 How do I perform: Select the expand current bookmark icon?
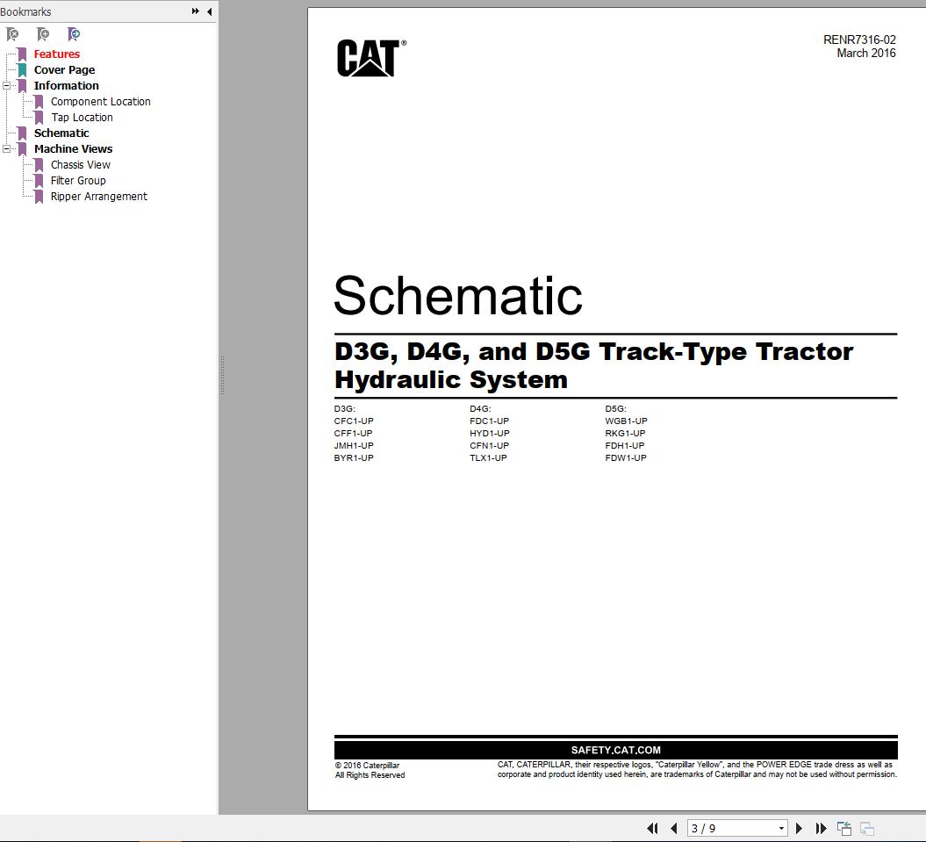[x=74, y=34]
